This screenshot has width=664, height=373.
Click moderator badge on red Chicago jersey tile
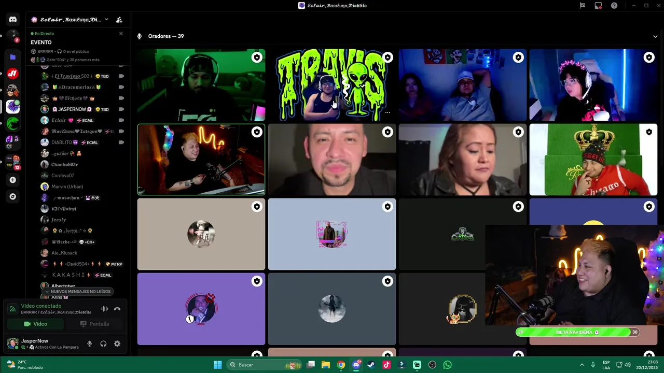(x=649, y=132)
